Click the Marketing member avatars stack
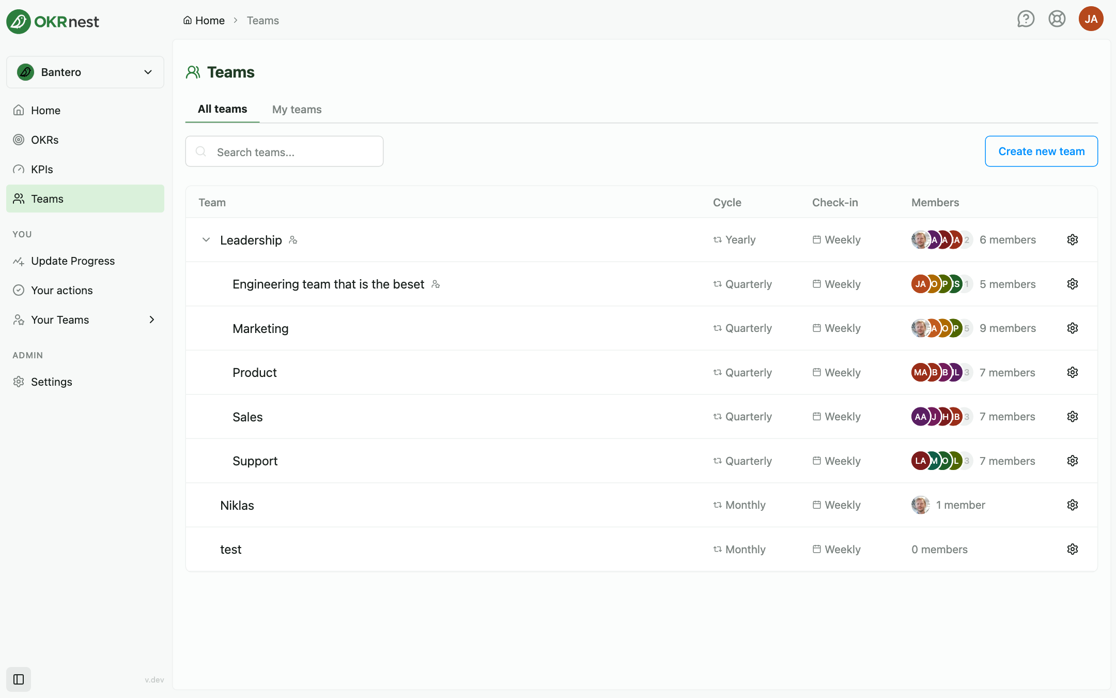 pos(942,328)
